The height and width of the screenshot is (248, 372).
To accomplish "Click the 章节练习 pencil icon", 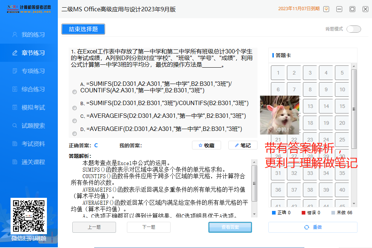I will pos(15,53).
